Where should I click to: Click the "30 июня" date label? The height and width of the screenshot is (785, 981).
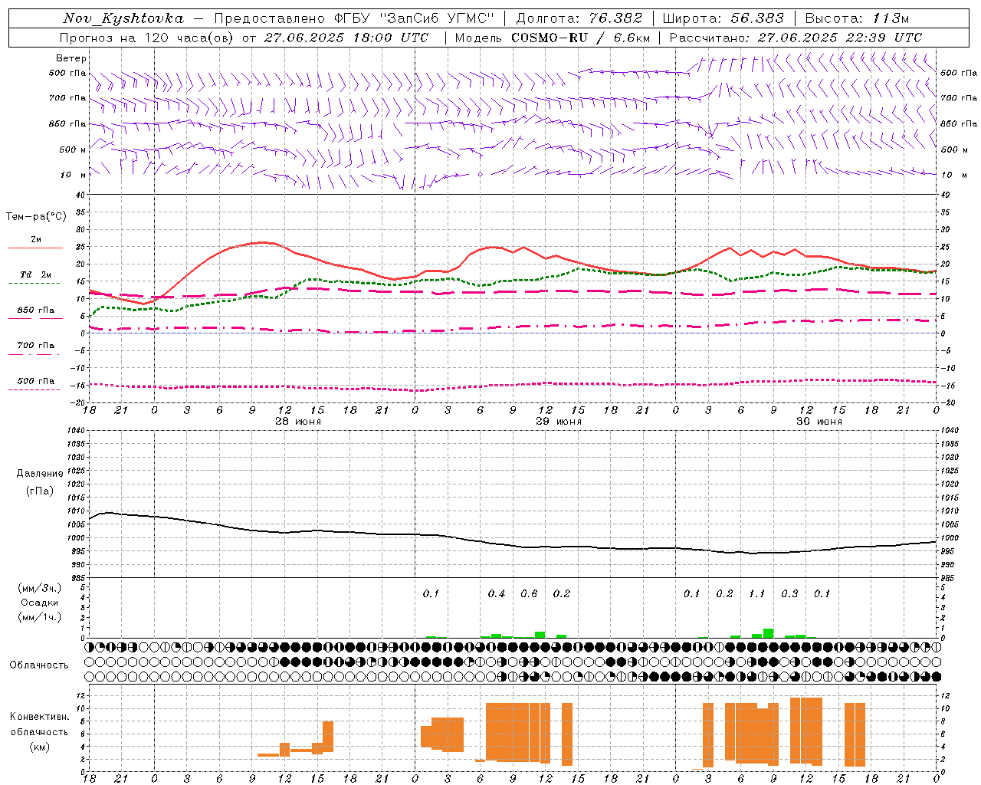[819, 422]
